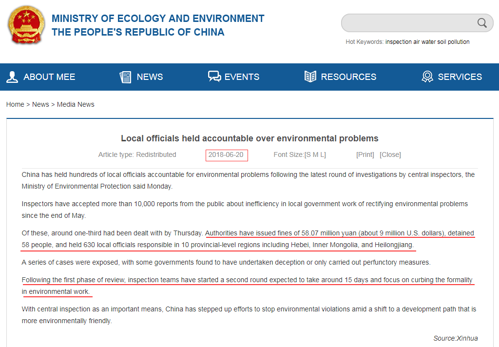
Task: Click the open book icon beside RESOURCES
Action: coord(310,77)
